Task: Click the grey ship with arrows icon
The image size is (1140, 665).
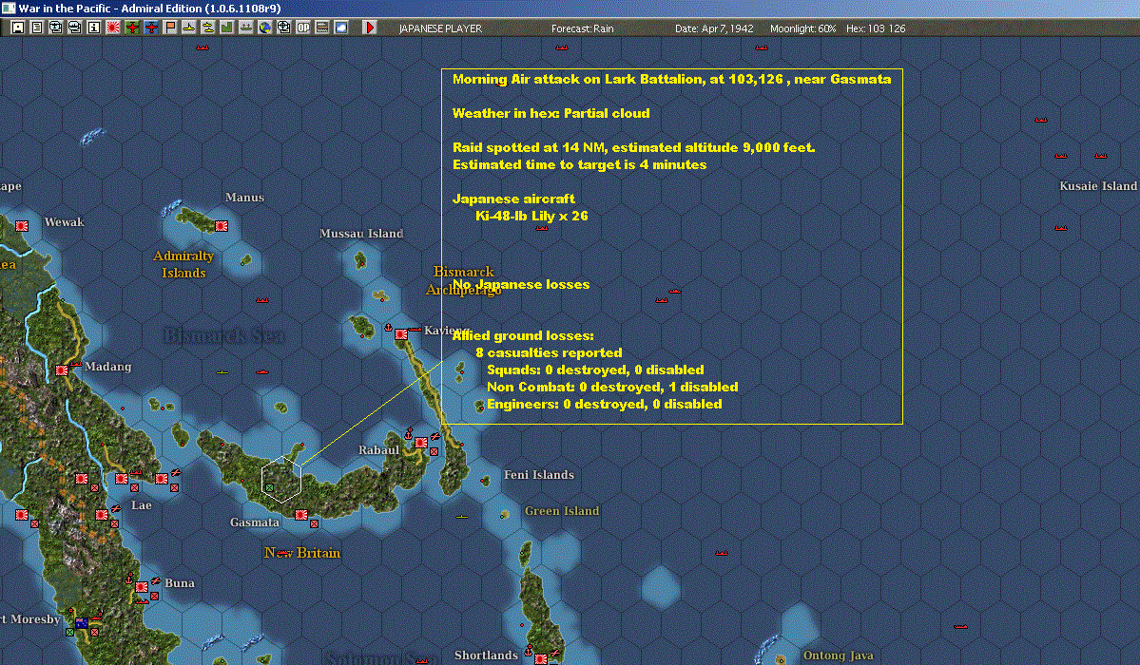Action: (245, 28)
